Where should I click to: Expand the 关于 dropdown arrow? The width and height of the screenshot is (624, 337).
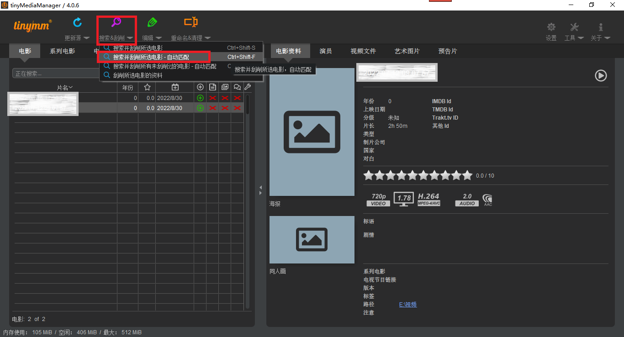[x=607, y=38]
